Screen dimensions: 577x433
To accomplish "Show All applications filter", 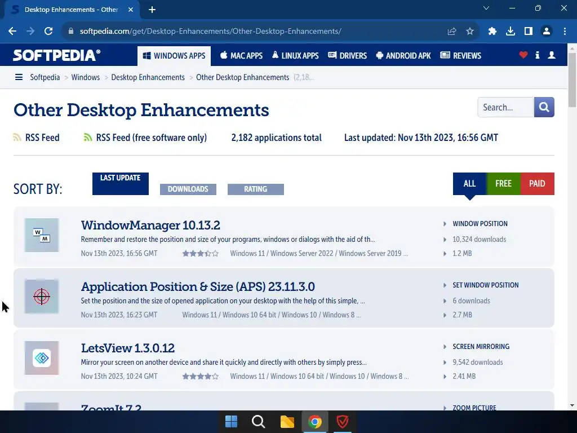I will pyautogui.click(x=469, y=184).
